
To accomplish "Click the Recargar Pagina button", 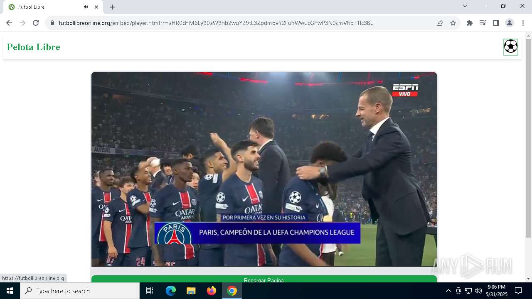I will click(264, 279).
